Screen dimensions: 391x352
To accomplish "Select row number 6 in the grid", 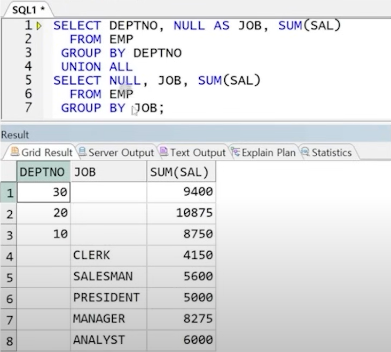I will [x=9, y=299].
